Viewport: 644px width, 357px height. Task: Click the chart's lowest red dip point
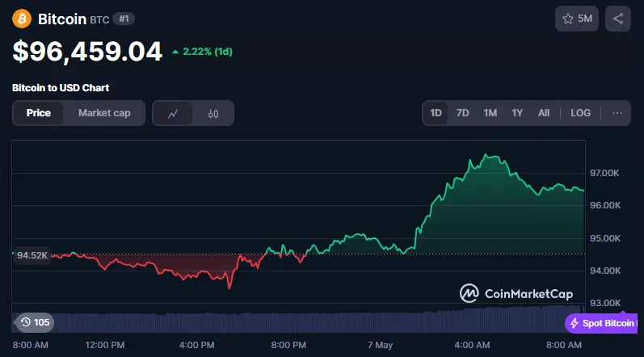(229, 288)
